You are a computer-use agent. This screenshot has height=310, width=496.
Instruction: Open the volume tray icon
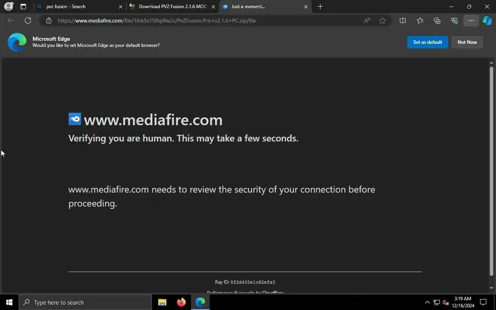tap(446, 302)
